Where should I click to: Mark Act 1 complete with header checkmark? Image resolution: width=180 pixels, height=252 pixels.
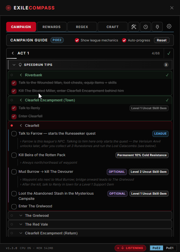169,53
